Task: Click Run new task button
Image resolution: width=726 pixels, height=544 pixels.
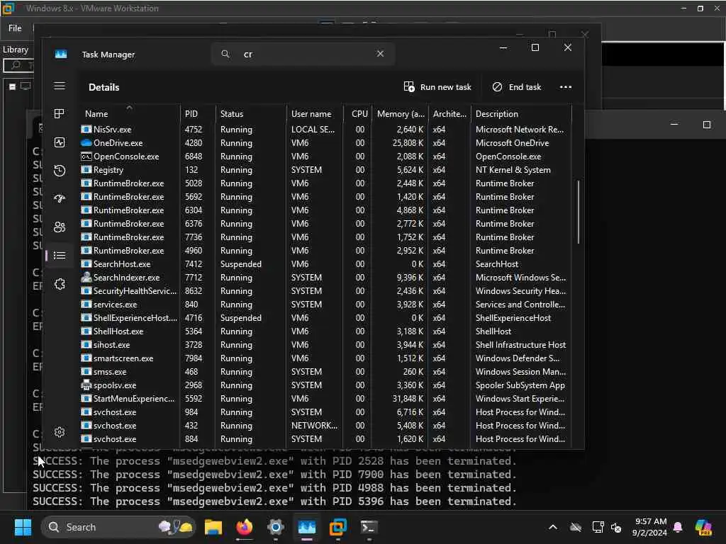Action: tap(437, 87)
